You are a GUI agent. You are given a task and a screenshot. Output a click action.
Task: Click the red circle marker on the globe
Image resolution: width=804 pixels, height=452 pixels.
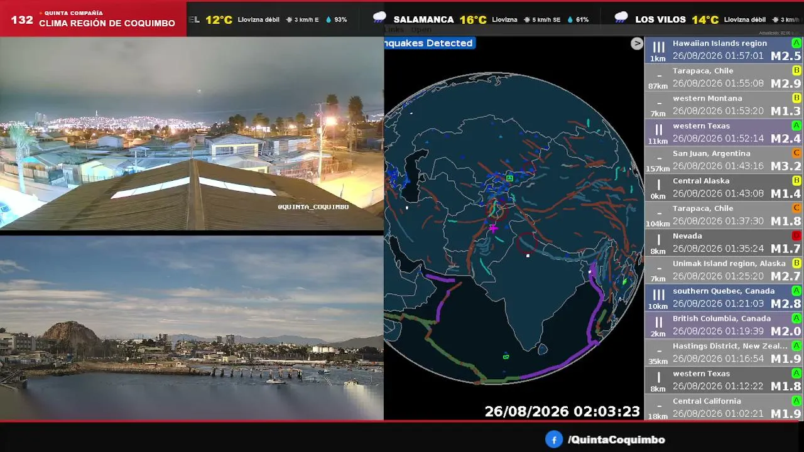pyautogui.click(x=527, y=242)
